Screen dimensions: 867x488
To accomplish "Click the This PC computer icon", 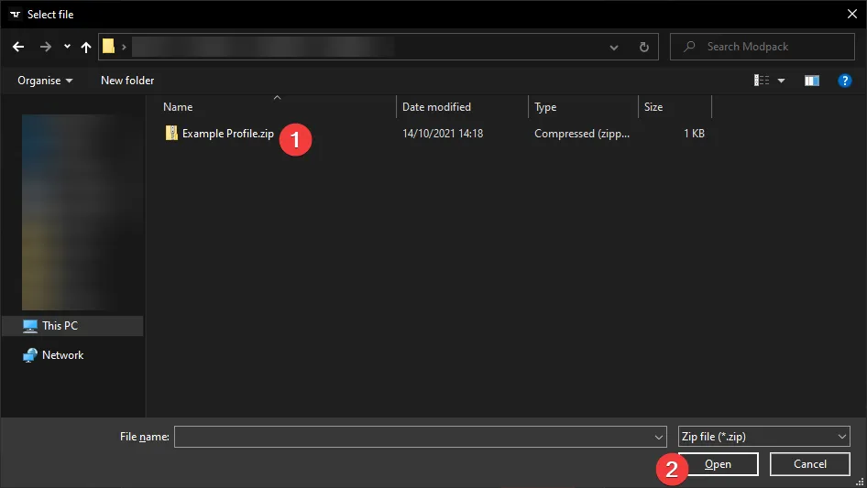I will click(30, 326).
